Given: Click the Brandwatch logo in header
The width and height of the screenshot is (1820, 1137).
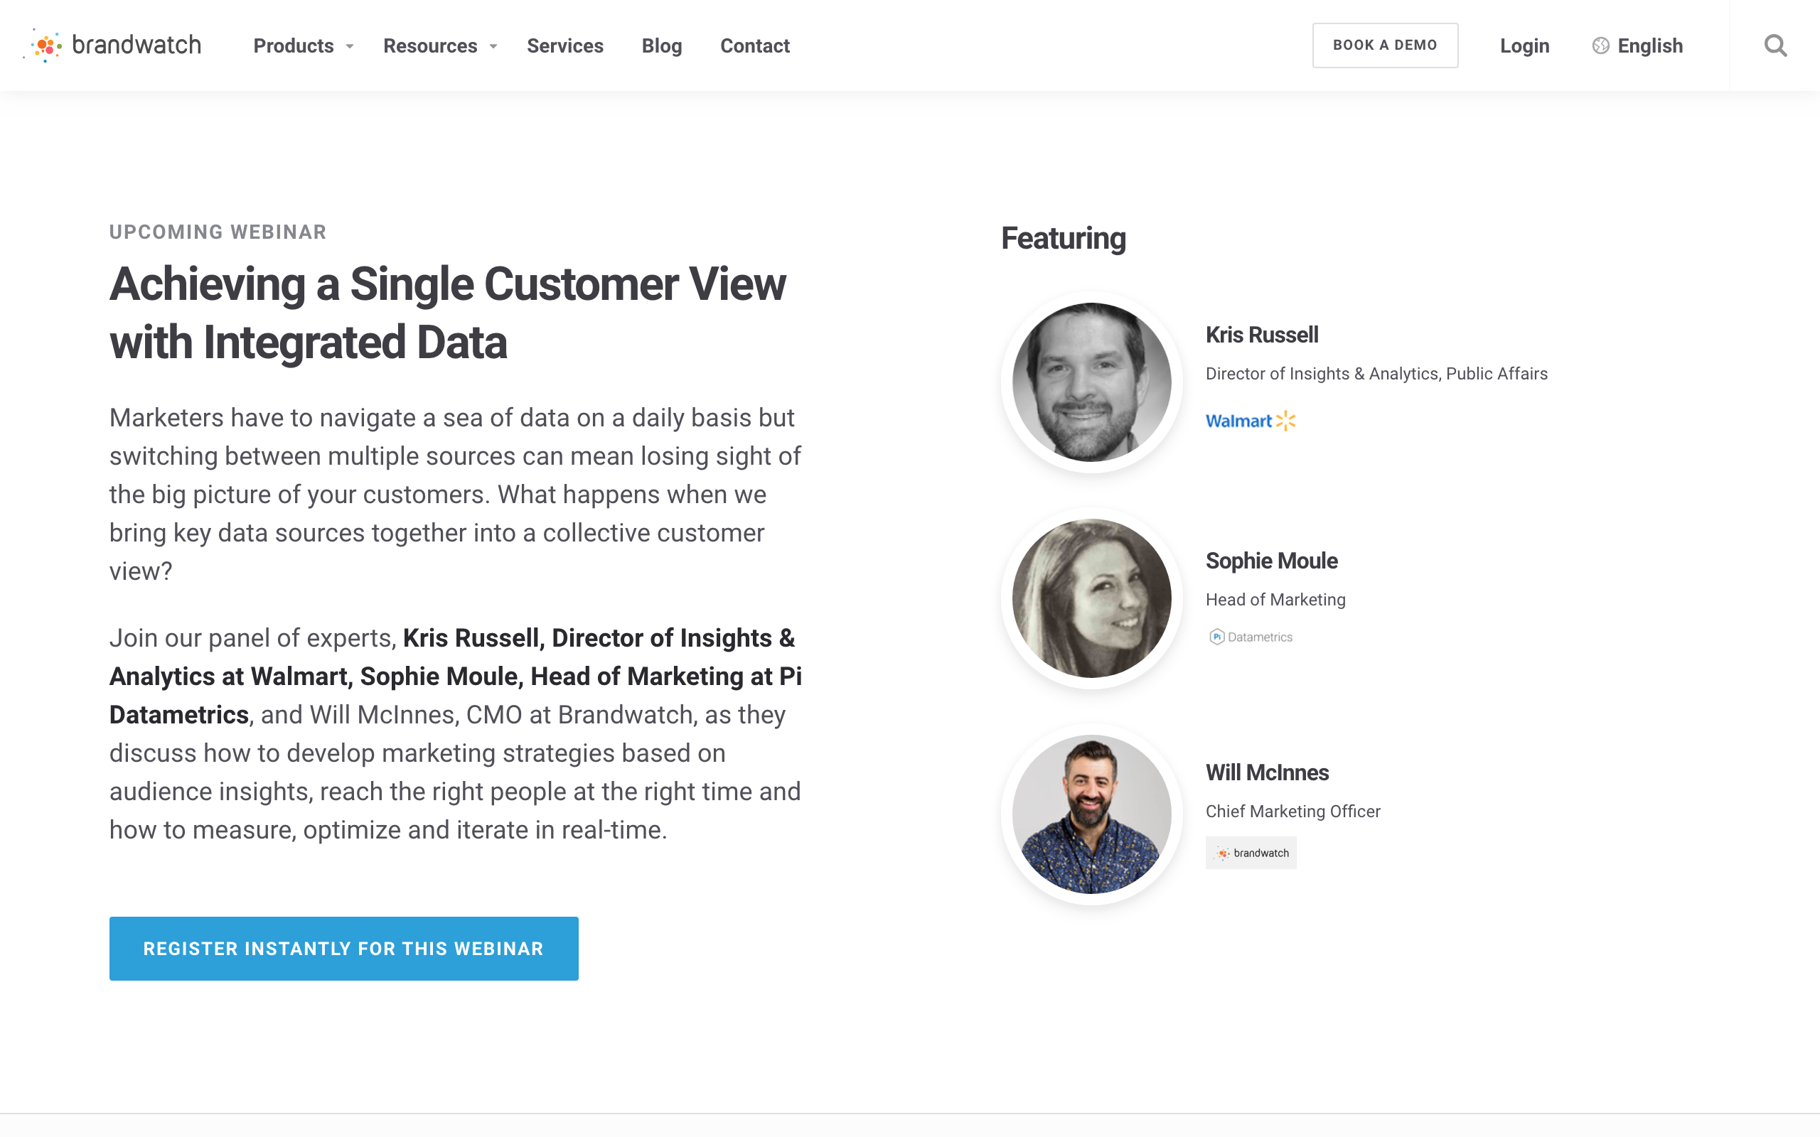Looking at the screenshot, I should [x=113, y=45].
